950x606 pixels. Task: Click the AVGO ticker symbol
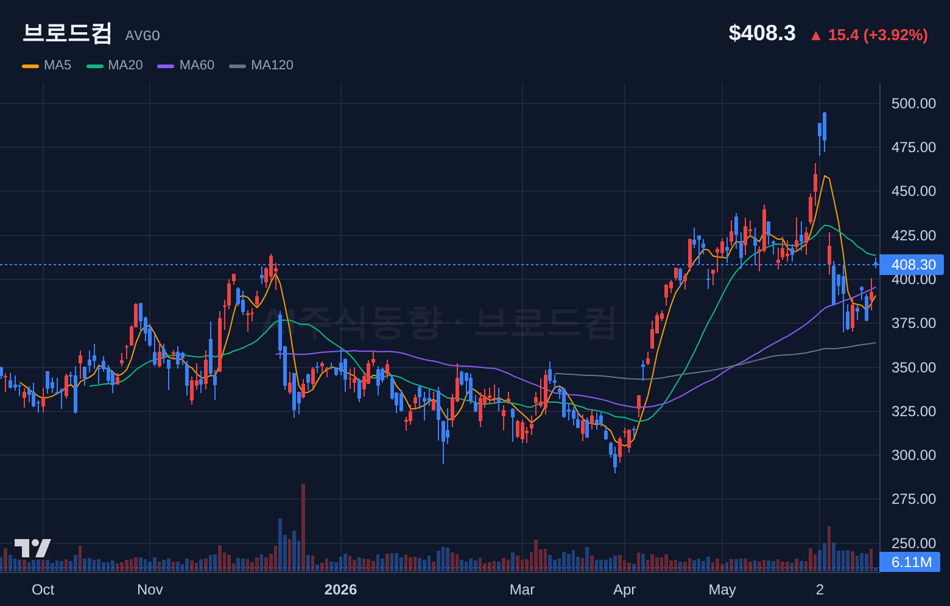coord(142,36)
